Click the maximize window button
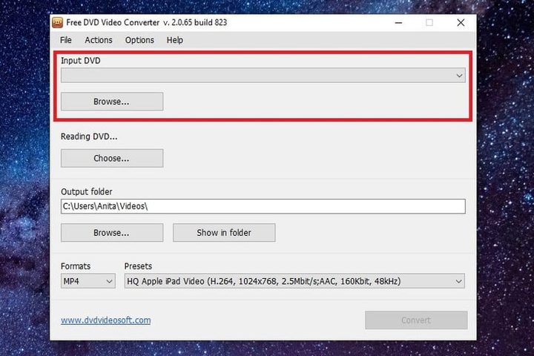534x356 pixels. point(429,22)
